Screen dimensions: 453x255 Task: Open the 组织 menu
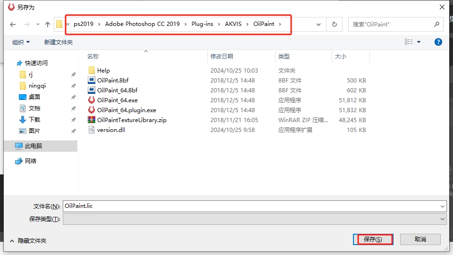21,42
